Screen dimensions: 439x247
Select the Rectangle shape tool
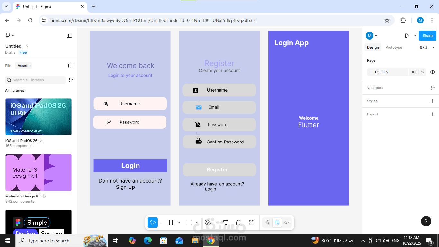coord(189,223)
